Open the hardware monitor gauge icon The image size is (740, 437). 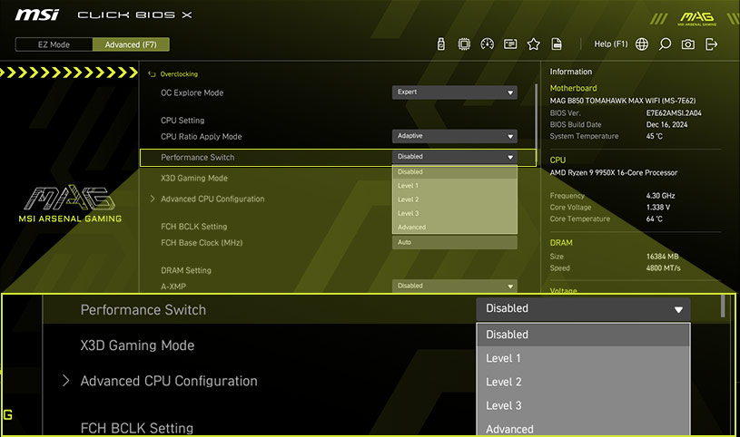tap(488, 44)
